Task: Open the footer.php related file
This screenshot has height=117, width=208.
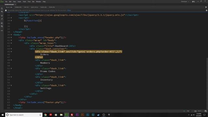Action: [52, 7]
